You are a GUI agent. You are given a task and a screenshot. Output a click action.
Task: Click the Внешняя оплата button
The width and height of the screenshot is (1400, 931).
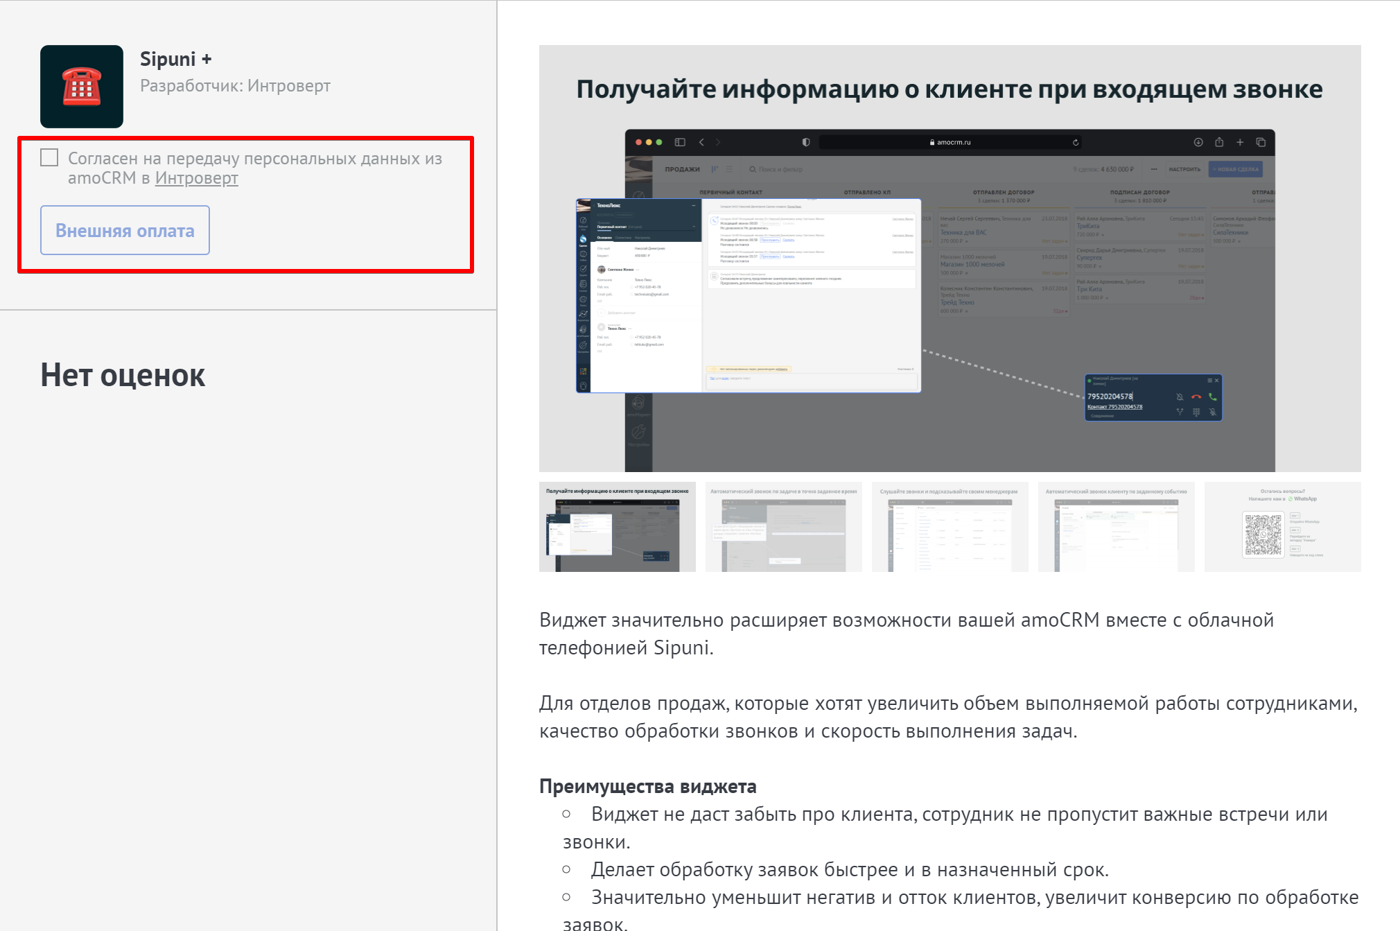coord(125,230)
